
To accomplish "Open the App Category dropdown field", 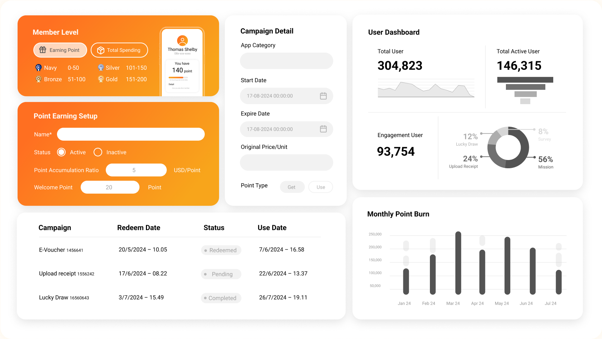I will pos(286,61).
